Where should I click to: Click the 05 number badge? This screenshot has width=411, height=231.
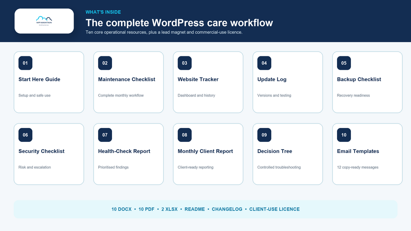click(x=344, y=63)
